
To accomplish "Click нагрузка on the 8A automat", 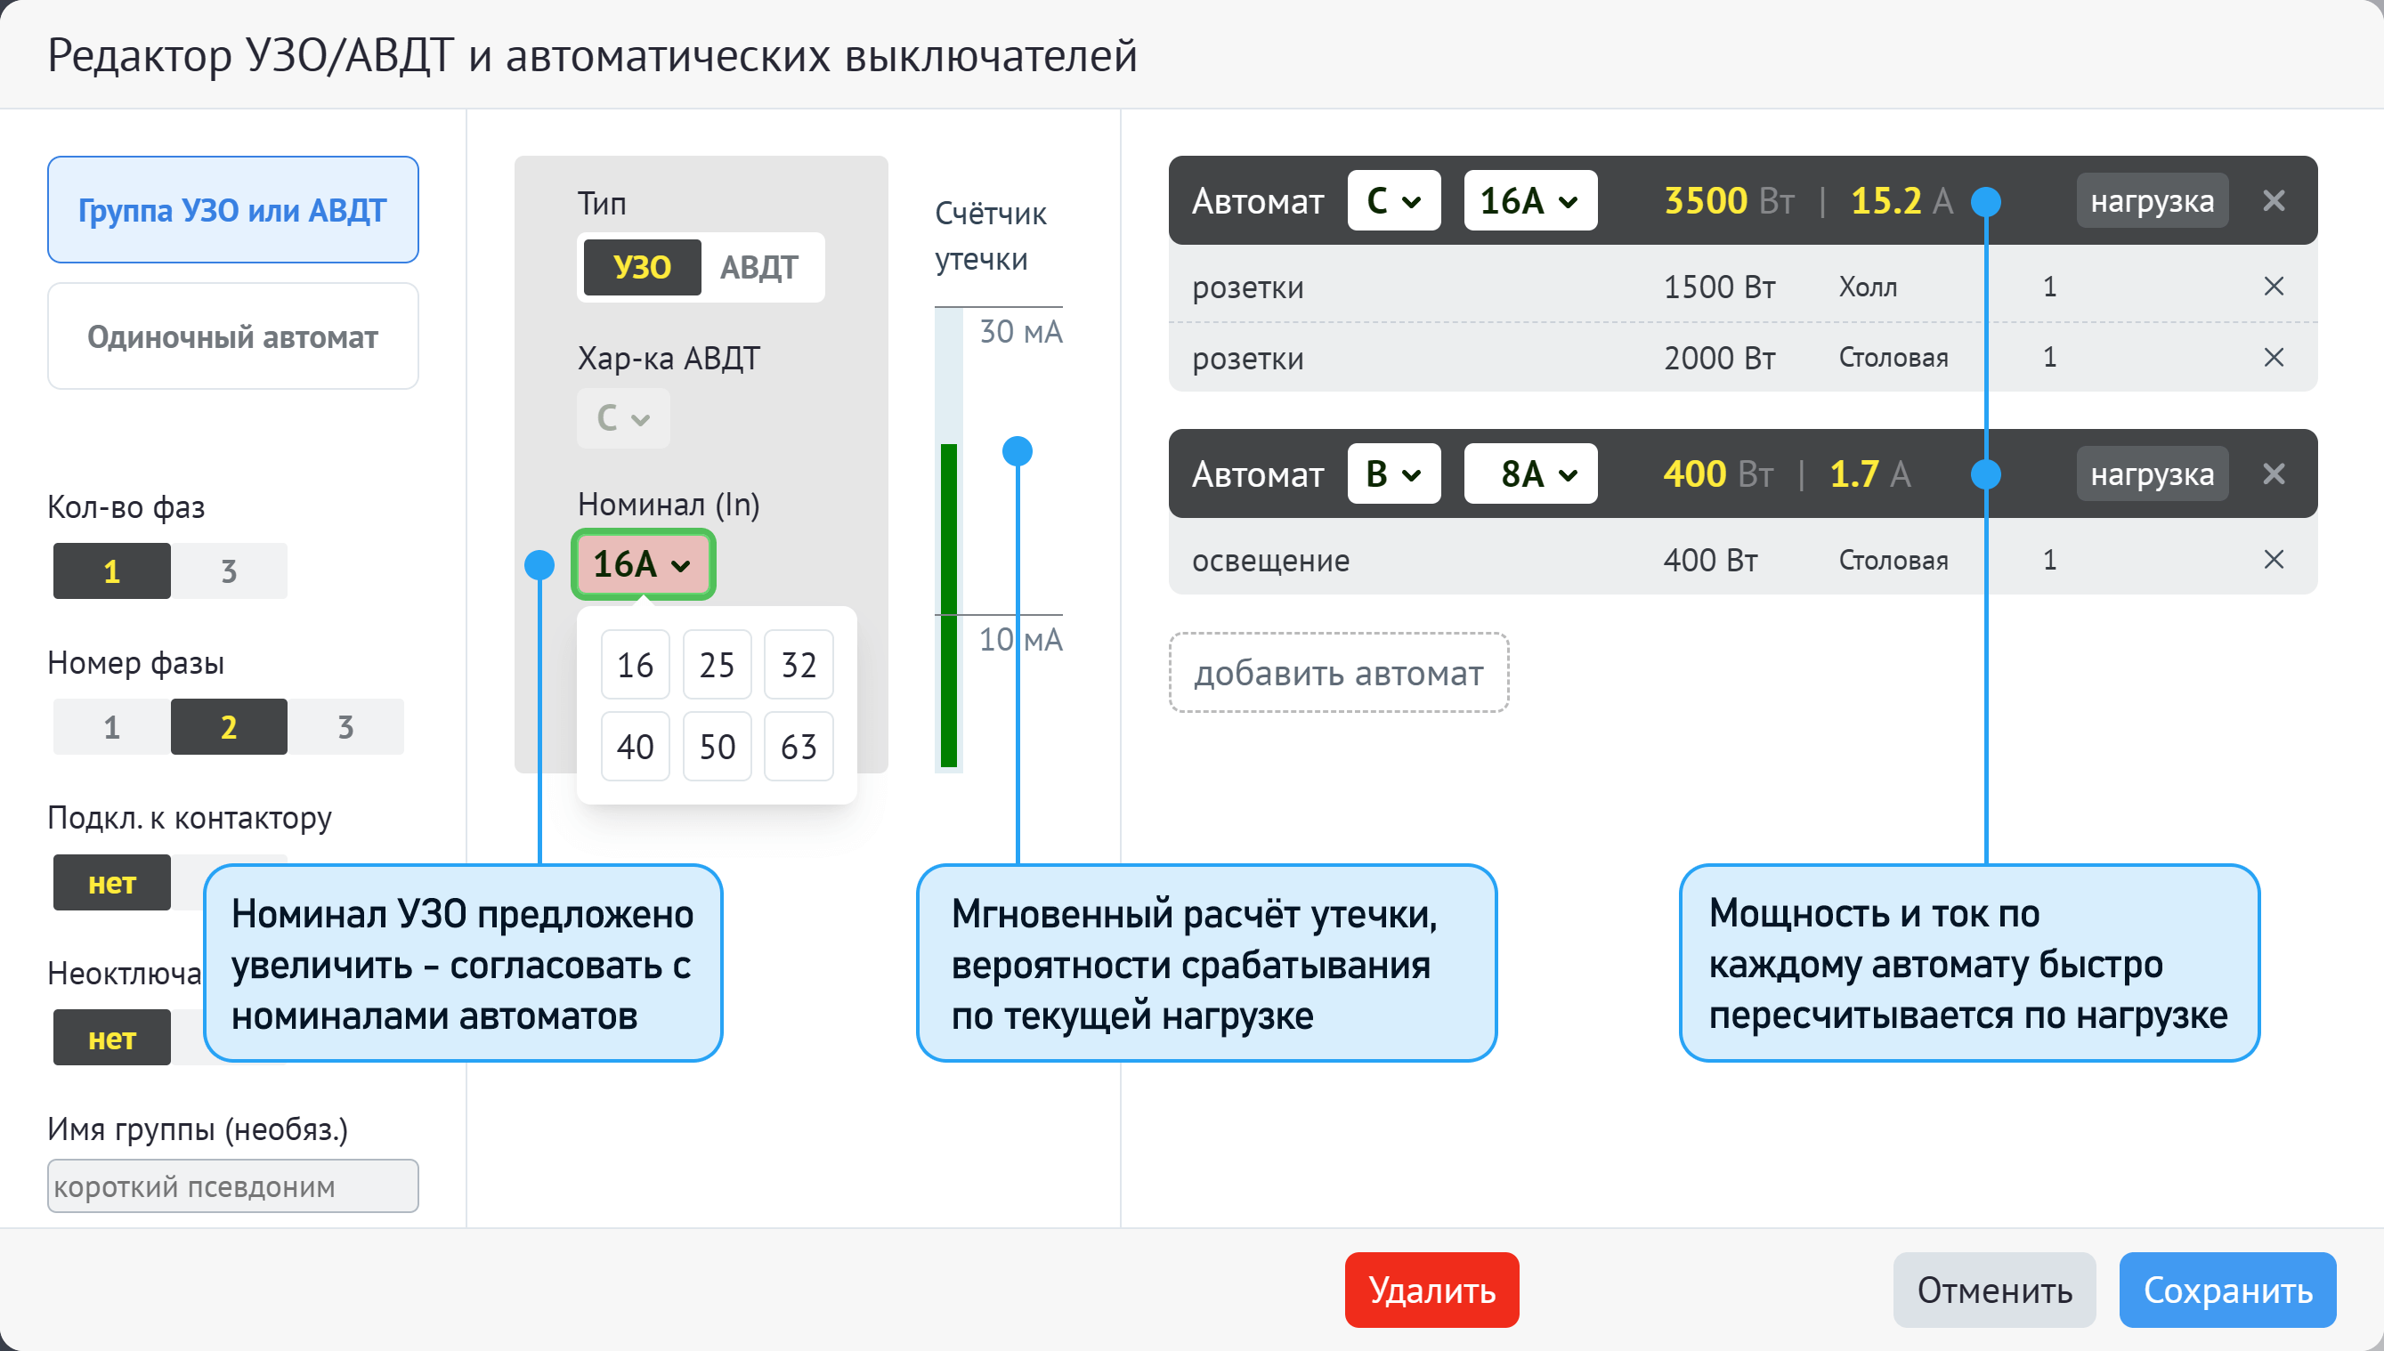I will (x=2152, y=474).
